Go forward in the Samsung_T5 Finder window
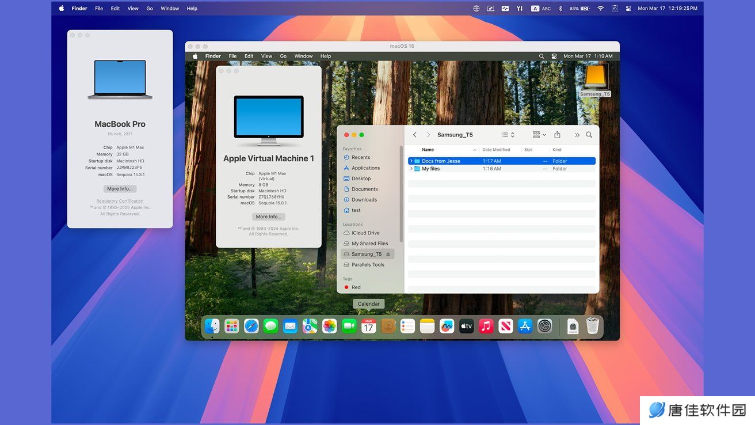Viewport: 755px width, 425px height. pyautogui.click(x=428, y=135)
